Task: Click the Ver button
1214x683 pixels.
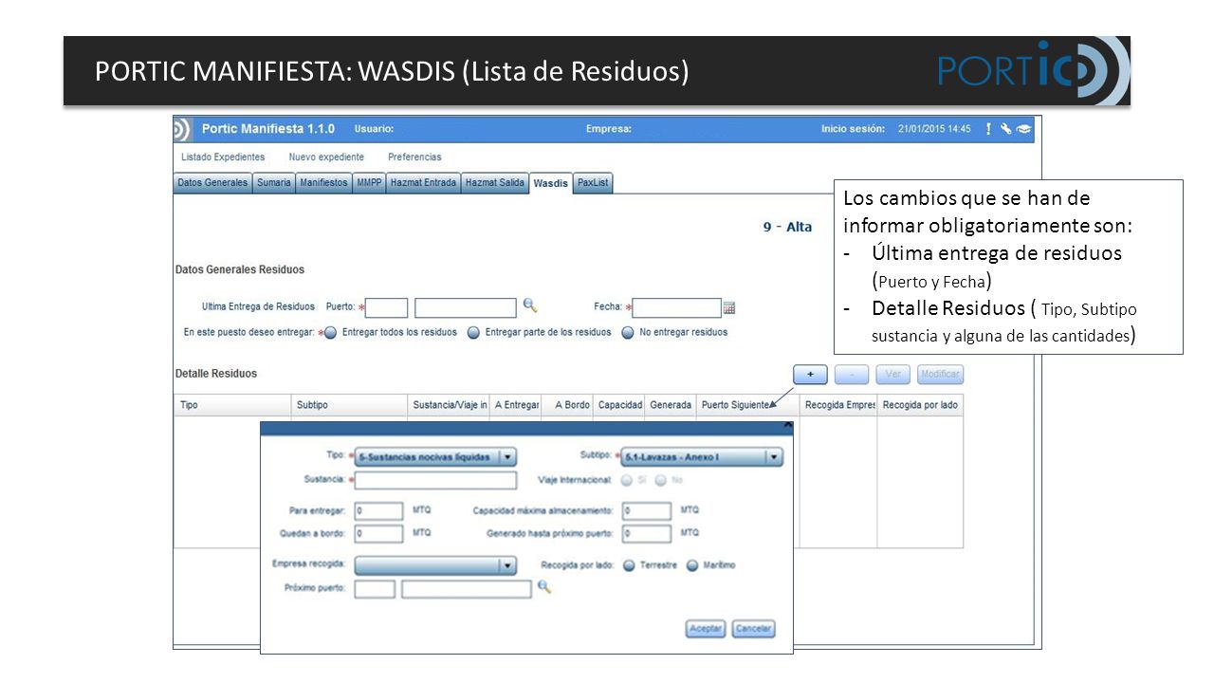Action: coord(892,375)
